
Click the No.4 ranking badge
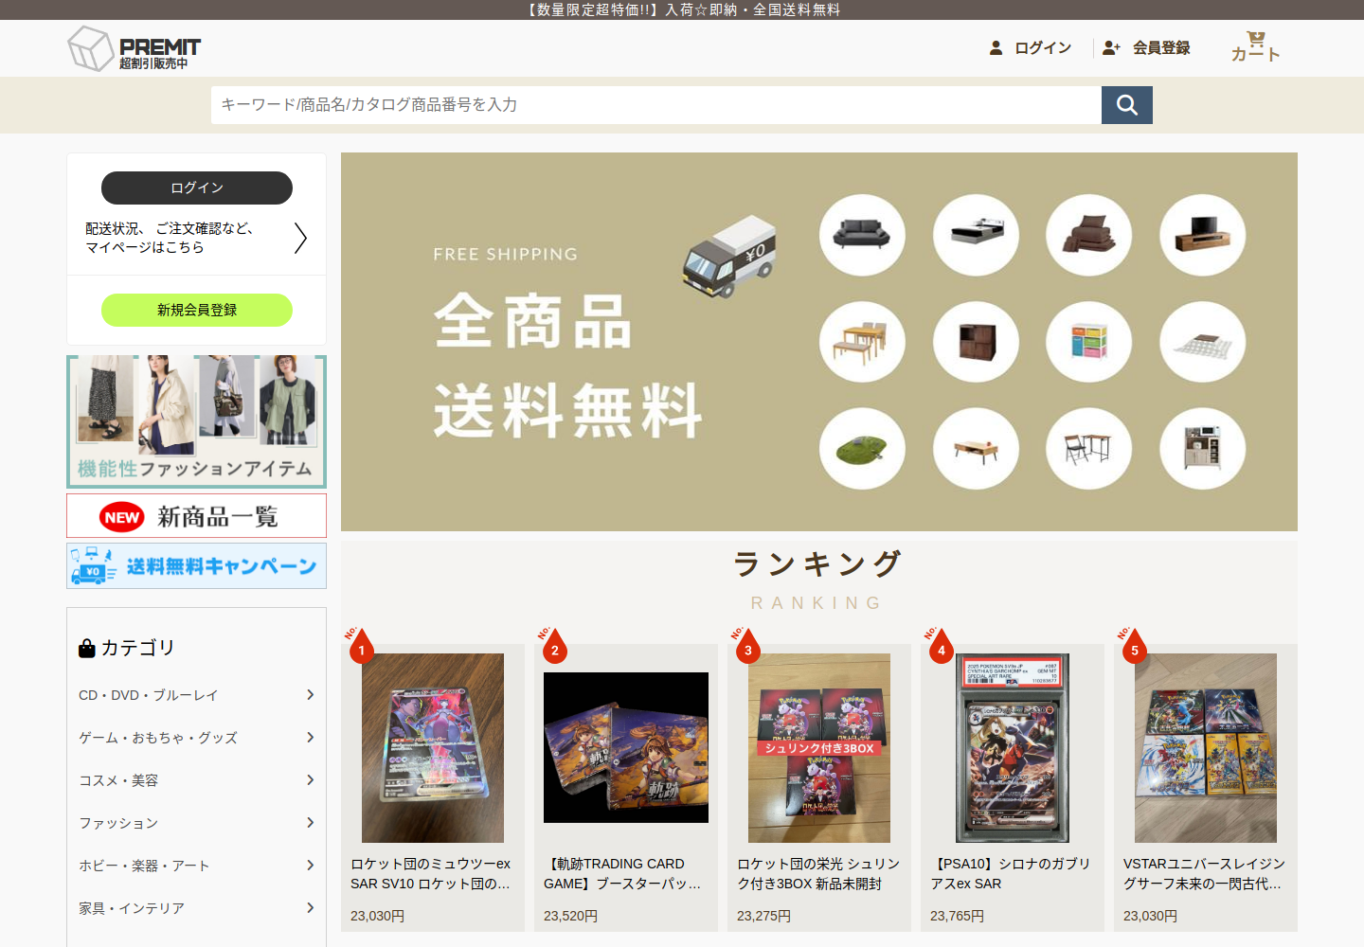940,645
